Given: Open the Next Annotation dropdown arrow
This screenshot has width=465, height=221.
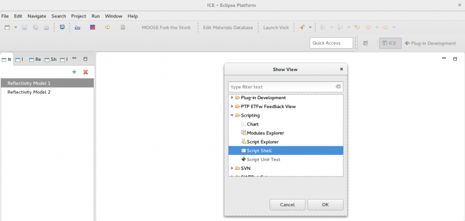Looking at the screenshot, I should click(x=331, y=27).
